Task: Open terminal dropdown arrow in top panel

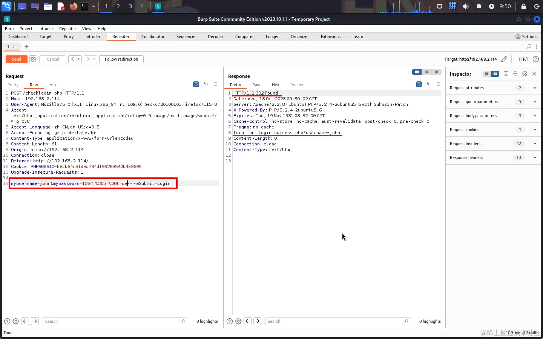Action: click(x=94, y=6)
